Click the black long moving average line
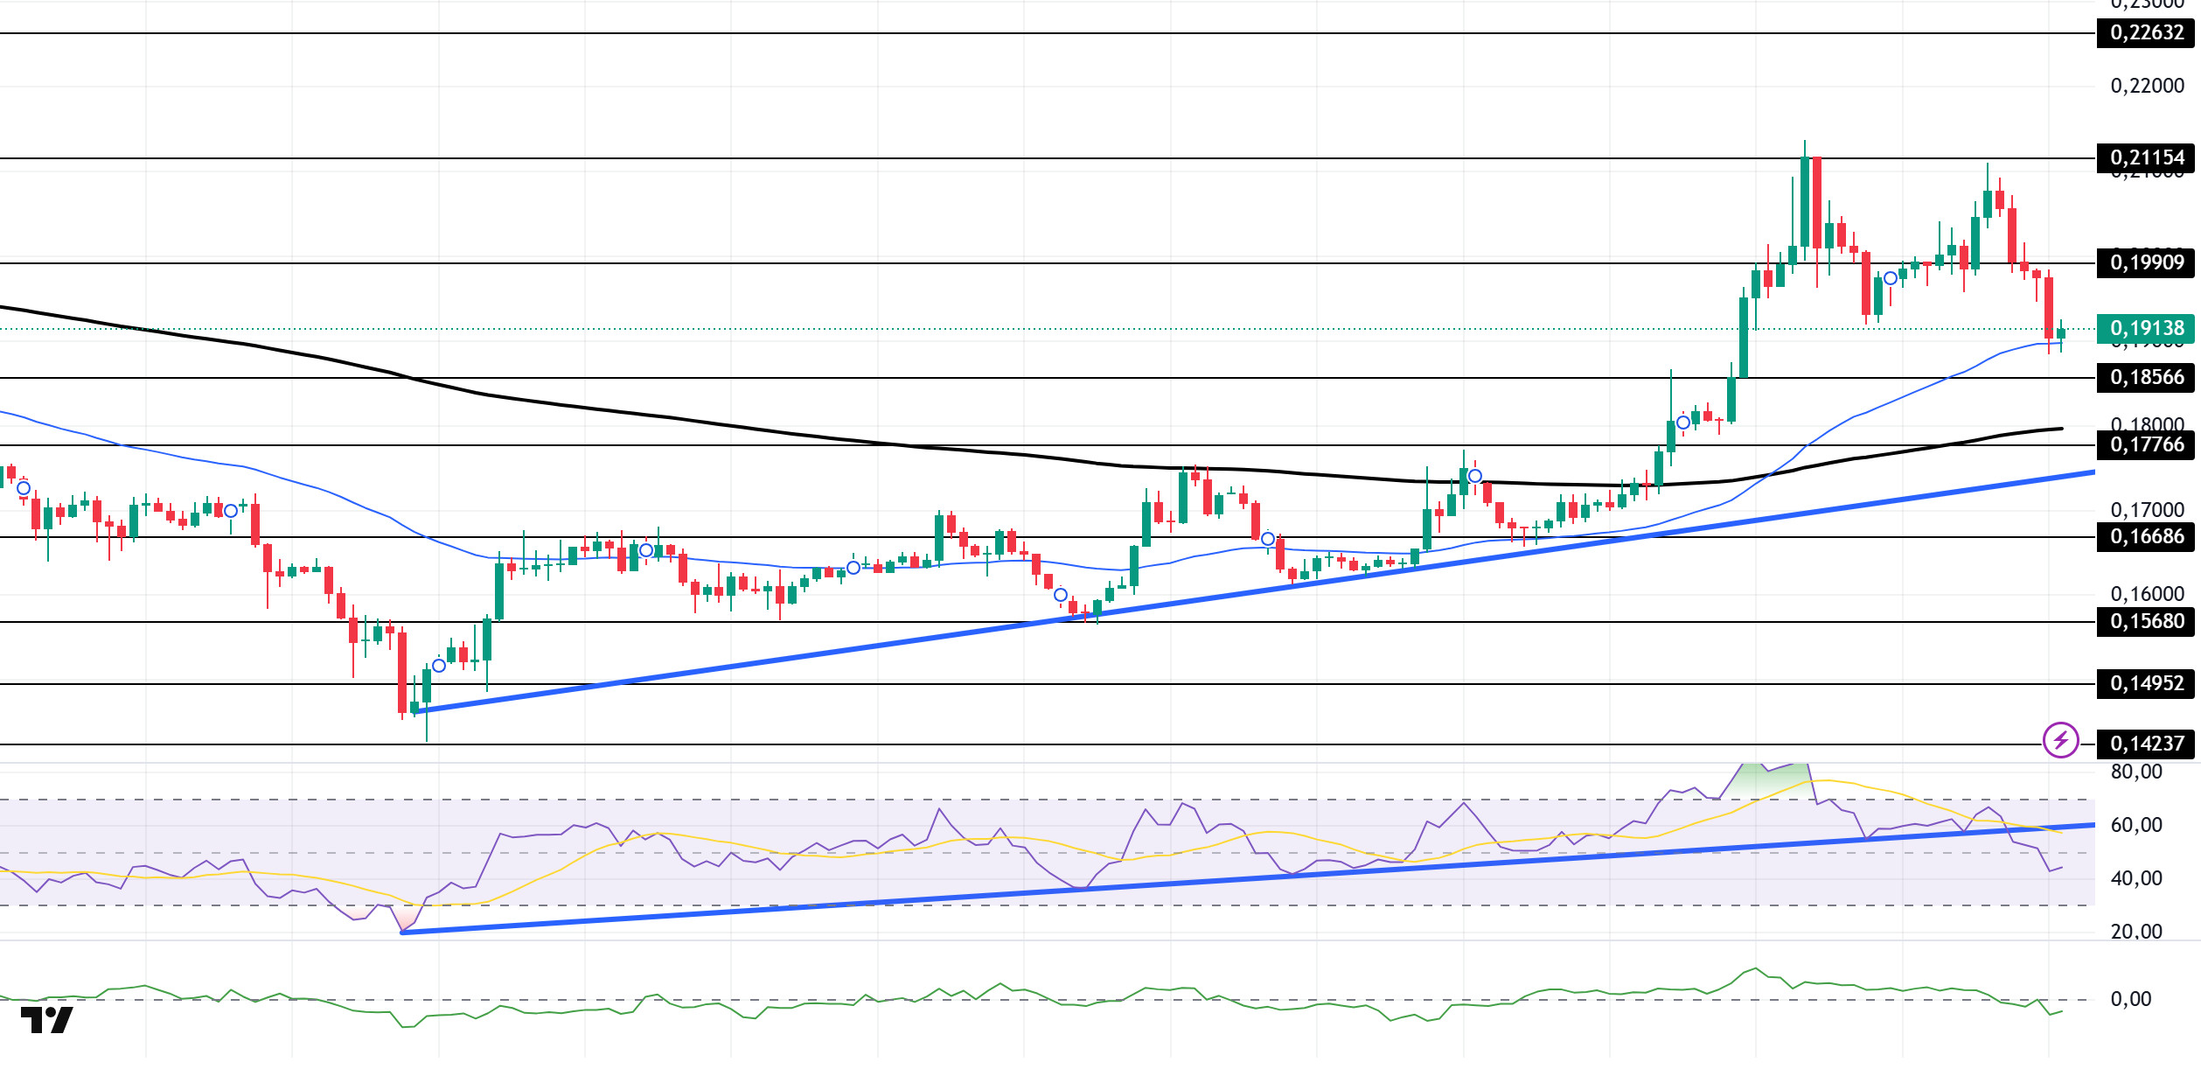2201x1069 pixels. pos(874,443)
